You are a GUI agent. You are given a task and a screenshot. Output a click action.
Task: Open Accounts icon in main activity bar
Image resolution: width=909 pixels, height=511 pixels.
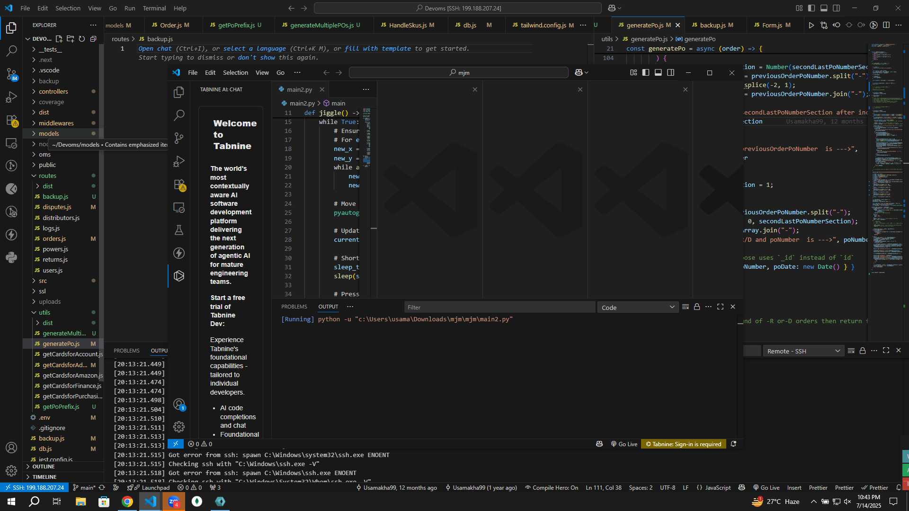(x=11, y=448)
